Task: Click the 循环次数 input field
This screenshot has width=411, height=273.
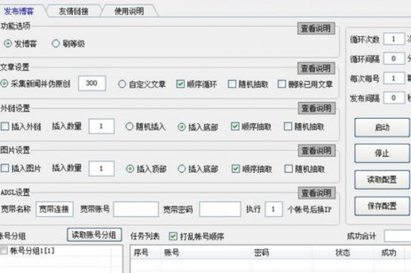Action: click(x=394, y=39)
